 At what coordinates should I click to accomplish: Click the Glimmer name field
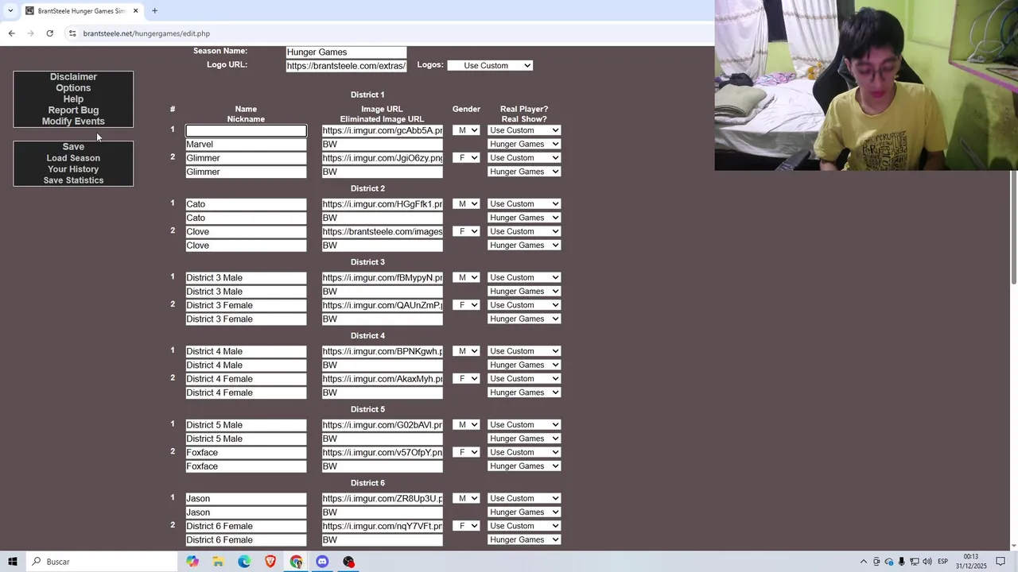246,158
